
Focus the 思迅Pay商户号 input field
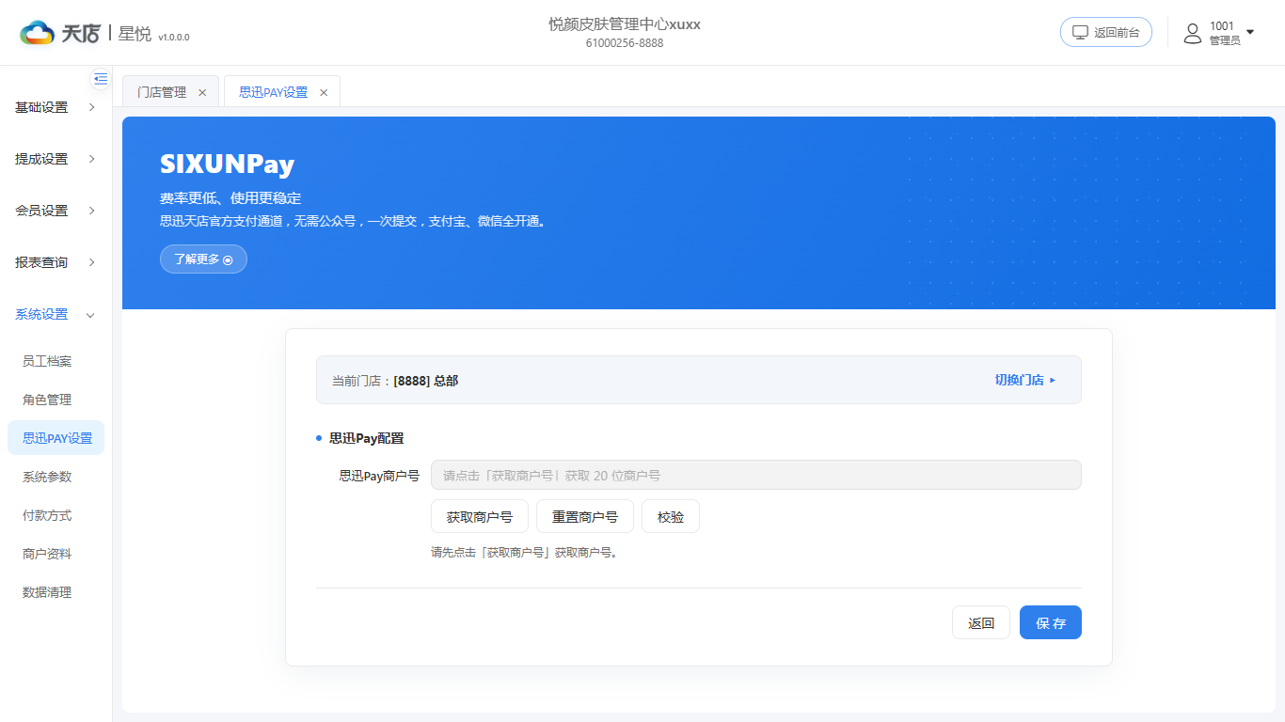click(x=756, y=475)
